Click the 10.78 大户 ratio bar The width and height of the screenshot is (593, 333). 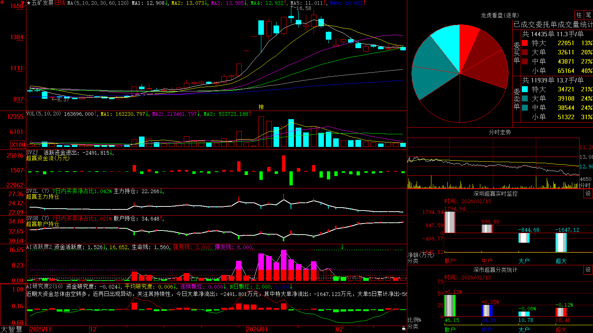click(x=524, y=314)
